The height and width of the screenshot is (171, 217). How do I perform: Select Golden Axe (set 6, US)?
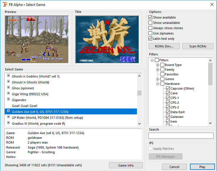point(71,112)
